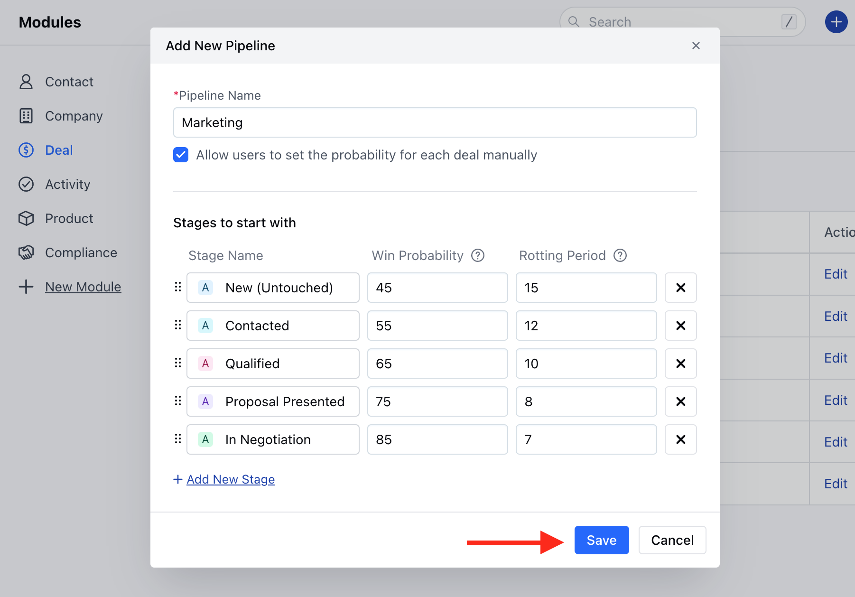The image size is (855, 597).
Task: Switch to the Compliance module
Action: pyautogui.click(x=81, y=252)
